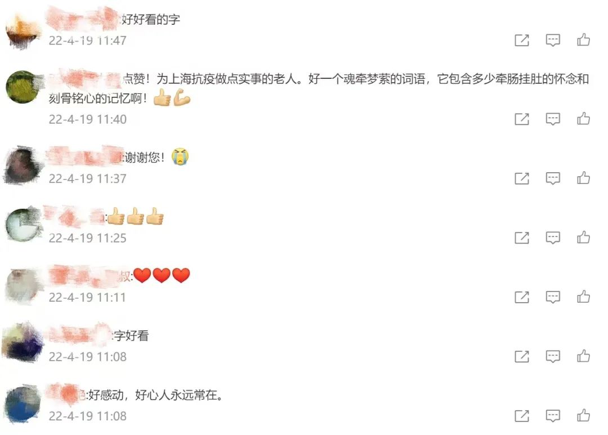The image size is (608, 435).
Task: Open the green avatar beside 点赞 comment
Action: [23, 87]
